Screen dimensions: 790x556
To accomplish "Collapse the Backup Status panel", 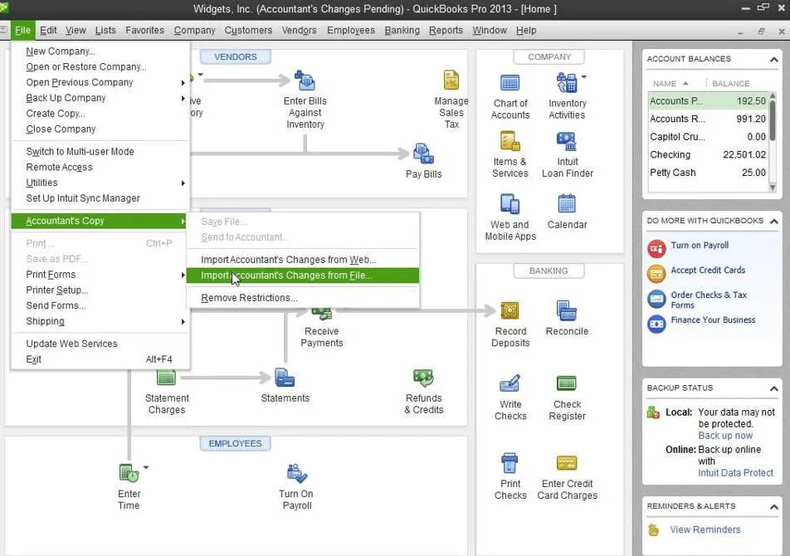I will coord(774,388).
